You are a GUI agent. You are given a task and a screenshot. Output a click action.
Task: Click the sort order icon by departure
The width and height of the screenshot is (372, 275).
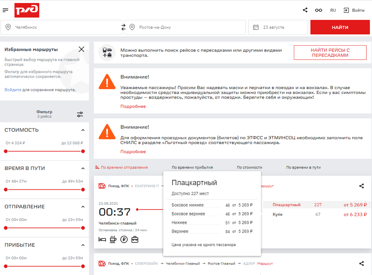tap(97, 167)
